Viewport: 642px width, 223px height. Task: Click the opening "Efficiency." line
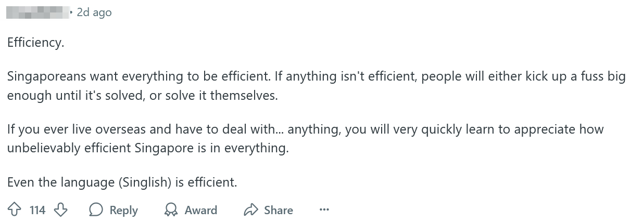click(35, 43)
